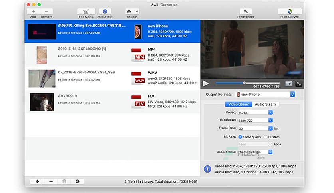Image resolution: width=334 pixels, height=193 pixels.
Task: Click the preview time 00:18:47/00:41:56
Action: tap(266, 86)
